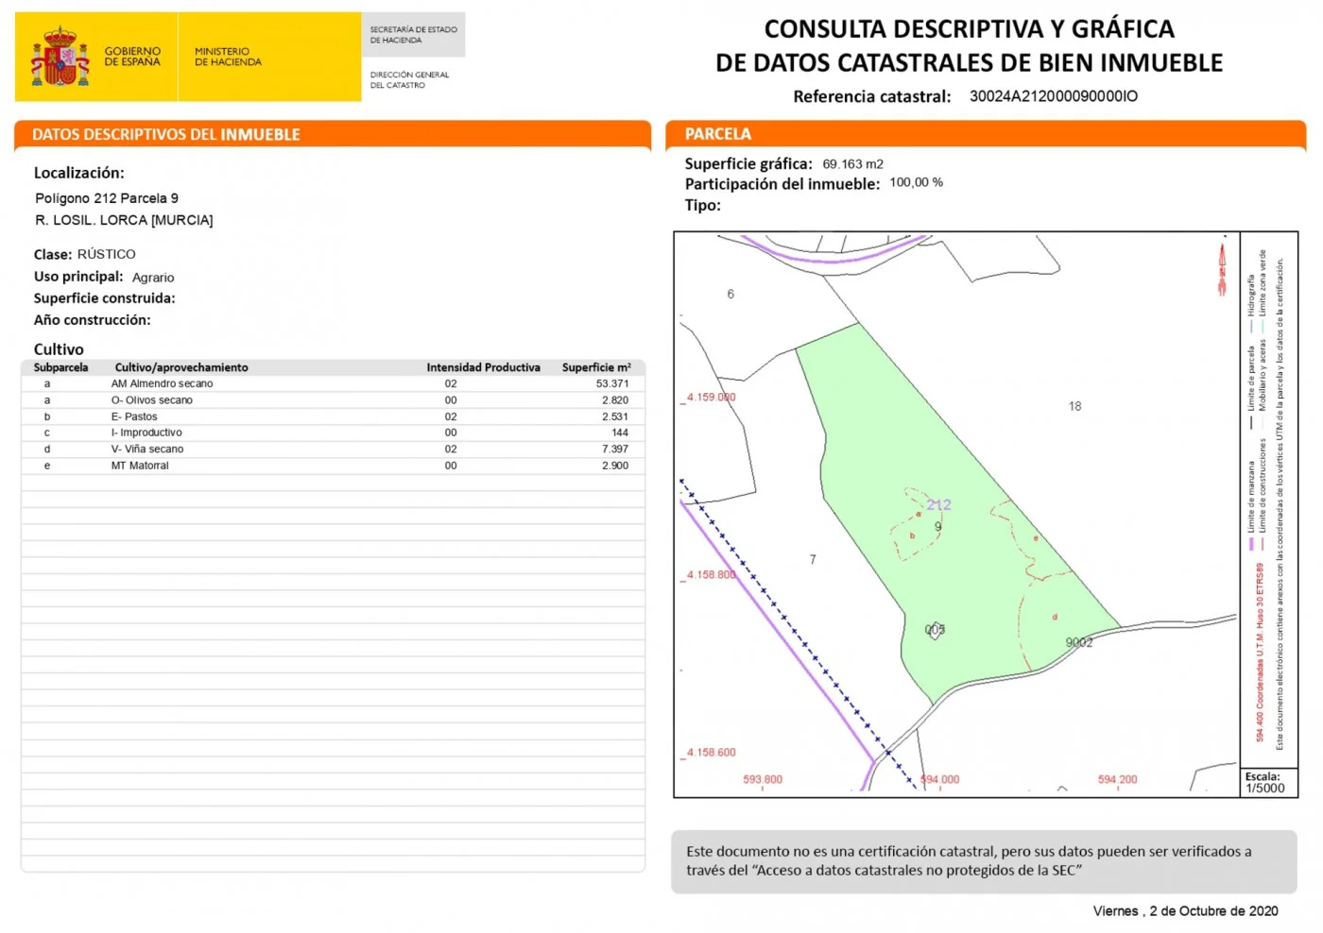Viewport: 1323px width, 933px height.
Task: Click the Spanish coat of arms emblem
Action: coord(60,58)
